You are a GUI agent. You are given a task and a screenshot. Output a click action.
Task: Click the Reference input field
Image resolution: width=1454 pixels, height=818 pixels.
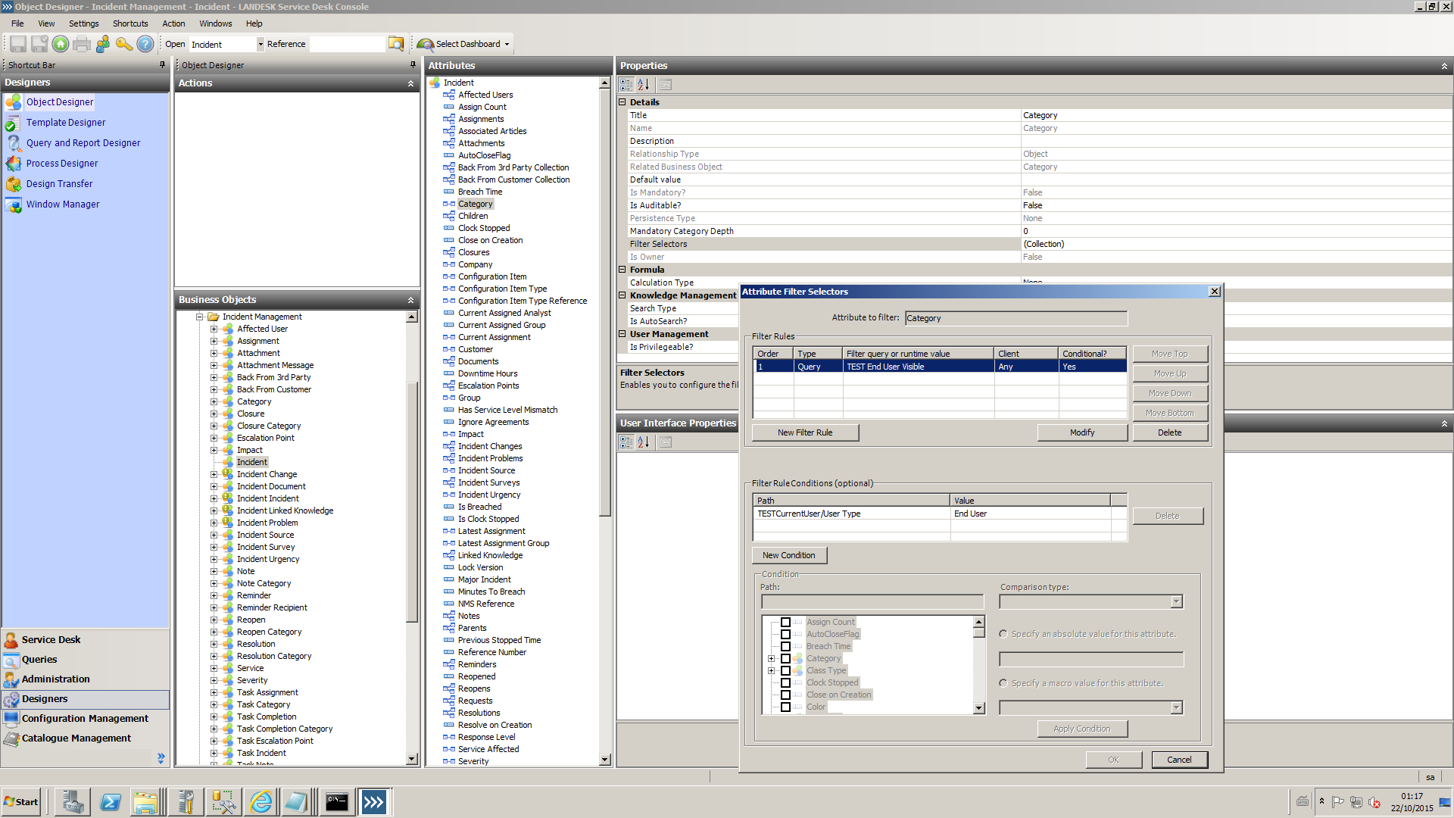347,44
